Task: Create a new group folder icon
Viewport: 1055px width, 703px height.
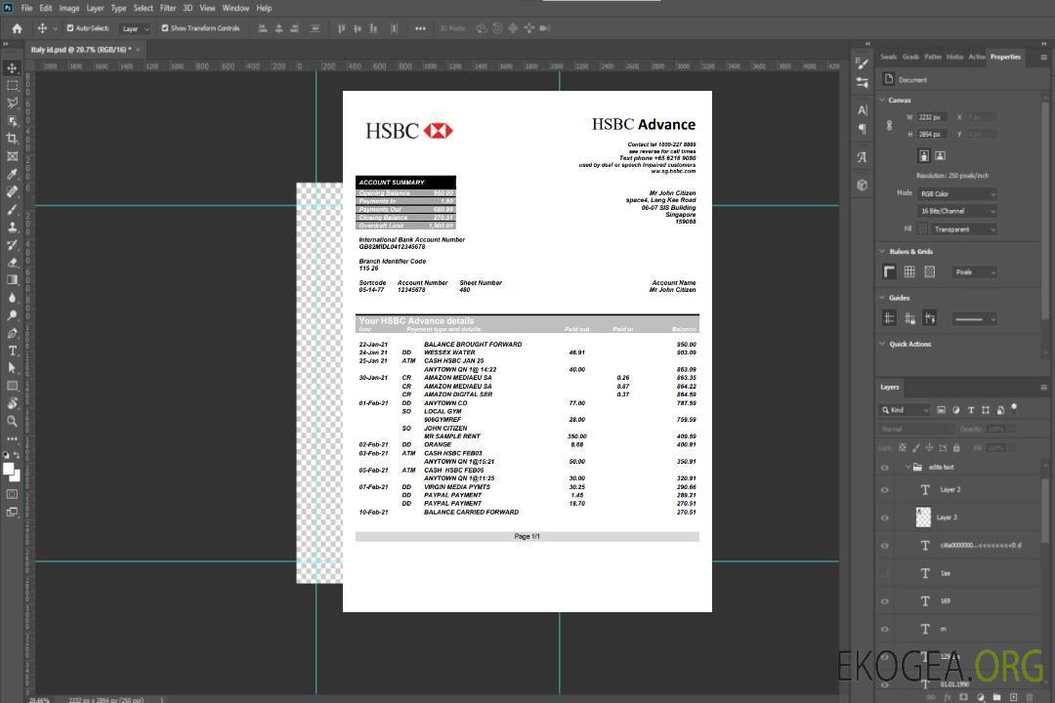Action: coord(996,697)
